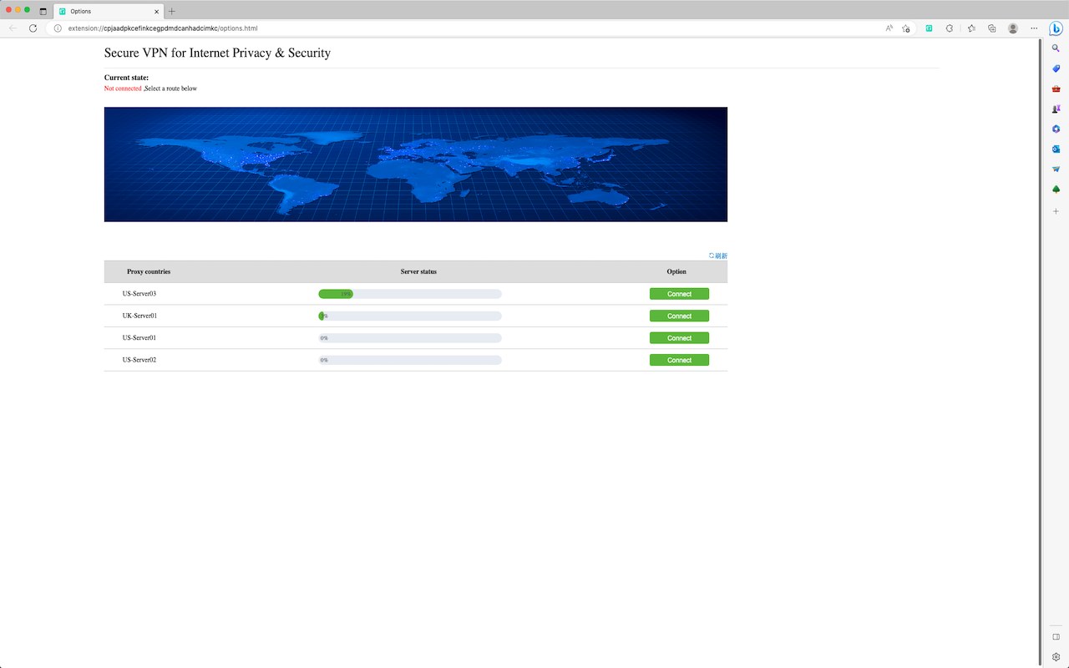1069x668 pixels.
Task: Click the UK-Server01 row label
Action: pos(139,316)
